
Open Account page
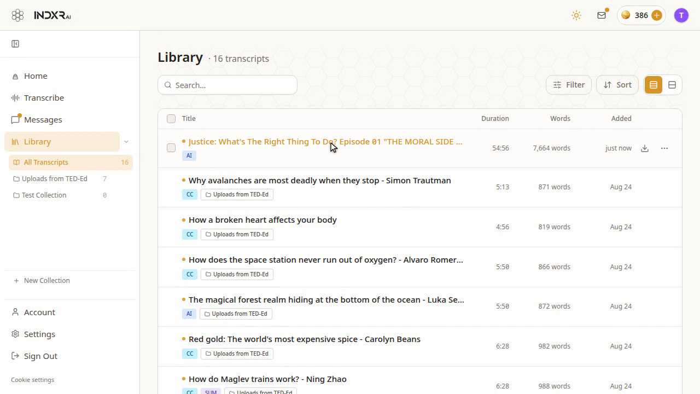[x=69, y=312]
